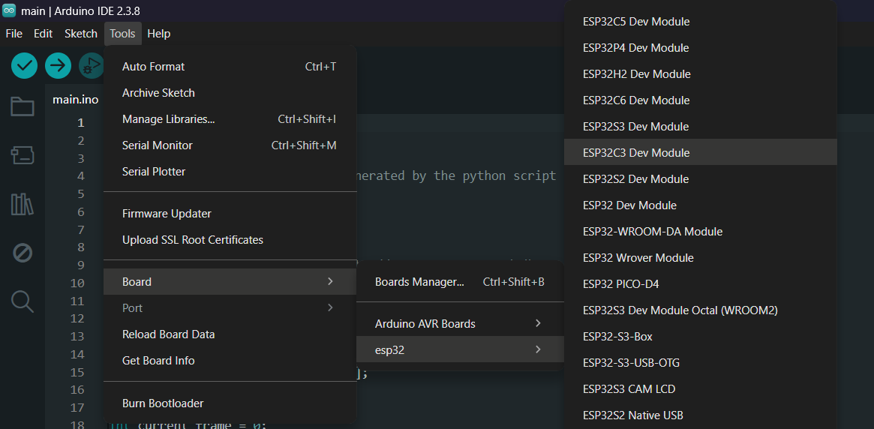Open Boards Manager... from Board submenu
Image resolution: width=874 pixels, height=429 pixels.
[461, 282]
